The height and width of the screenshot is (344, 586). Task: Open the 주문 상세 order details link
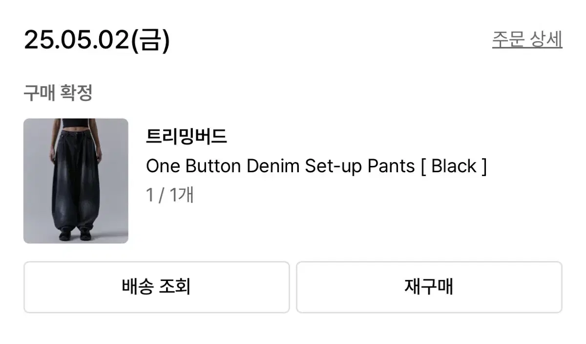pyautogui.click(x=527, y=40)
